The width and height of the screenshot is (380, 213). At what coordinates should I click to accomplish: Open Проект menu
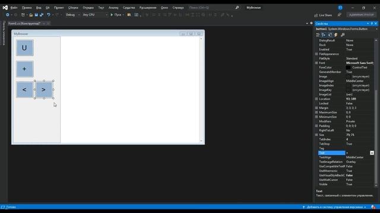click(59, 8)
